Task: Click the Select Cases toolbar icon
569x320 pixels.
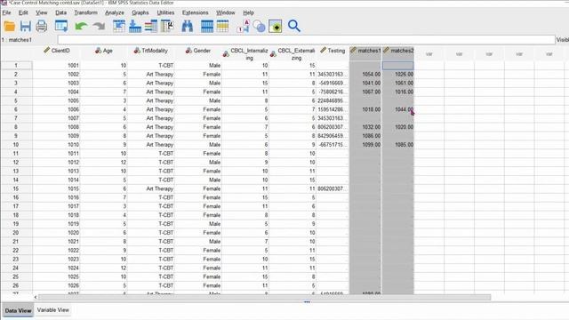Action: pyautogui.click(x=276, y=26)
